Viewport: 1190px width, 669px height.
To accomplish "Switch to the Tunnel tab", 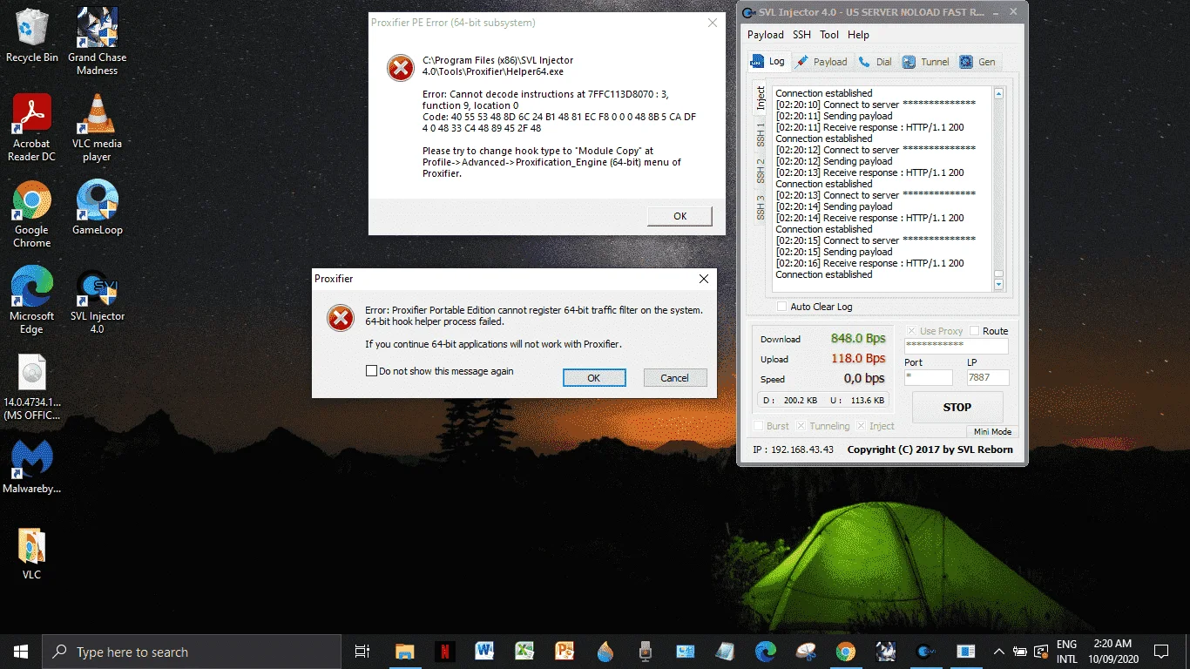I will click(x=926, y=62).
